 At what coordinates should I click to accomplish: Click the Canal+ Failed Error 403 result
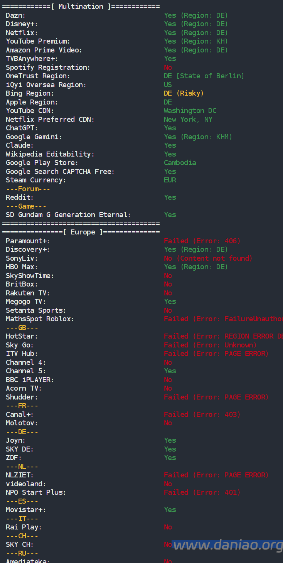pyautogui.click(x=202, y=415)
